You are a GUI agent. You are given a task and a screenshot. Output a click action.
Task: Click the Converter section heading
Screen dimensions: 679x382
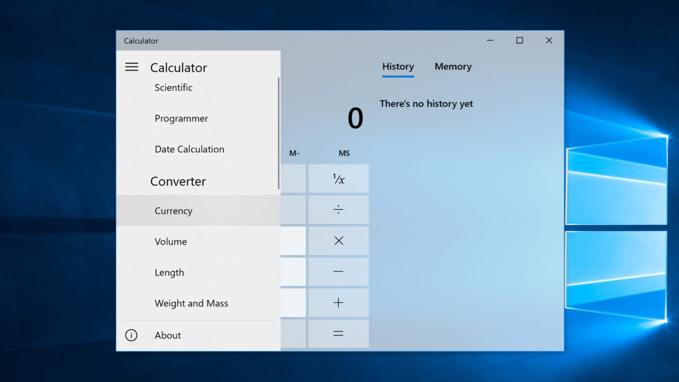[x=178, y=181]
